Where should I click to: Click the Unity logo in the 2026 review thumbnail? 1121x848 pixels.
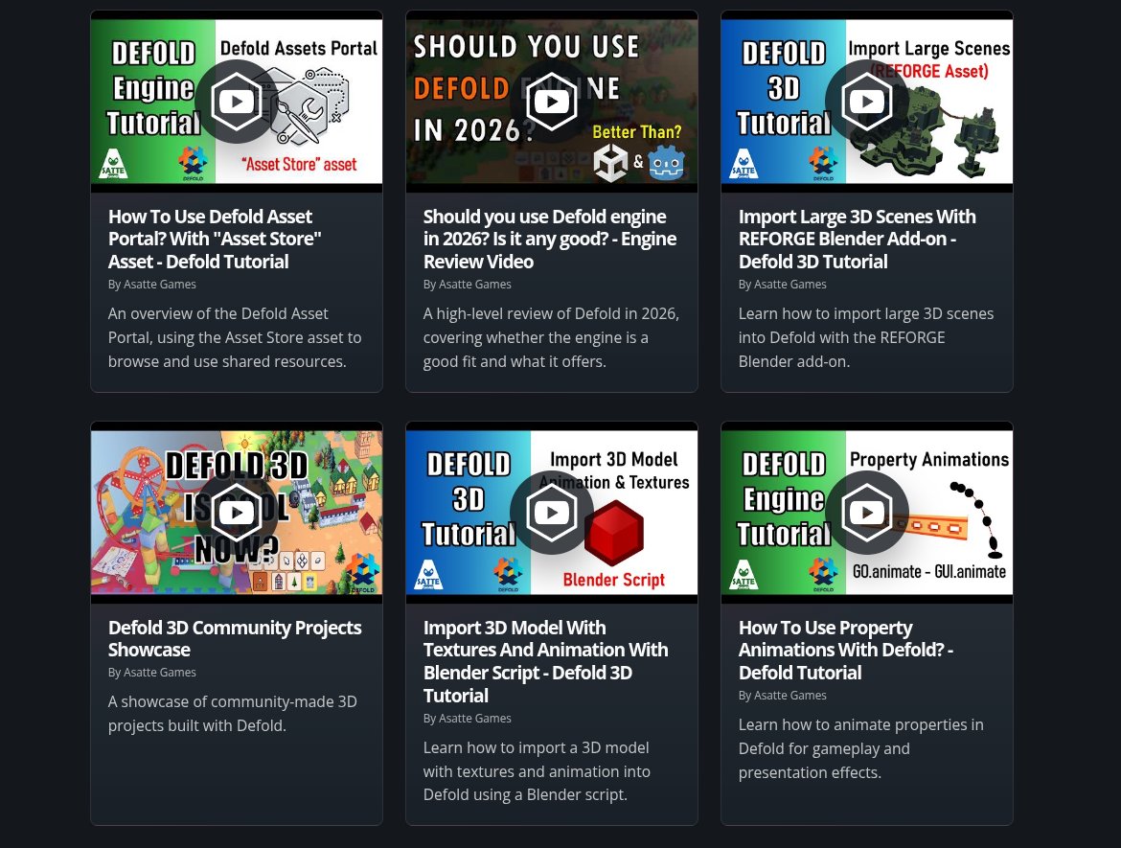tap(610, 162)
